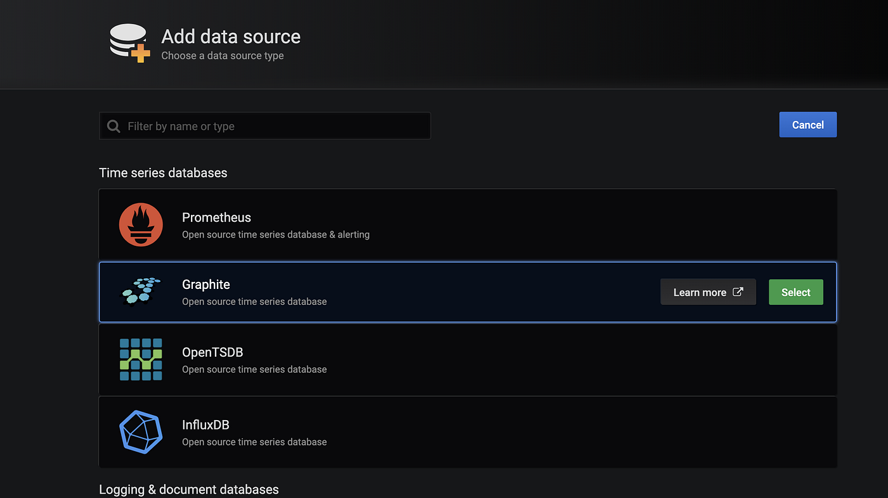
Task: Choose the InfluxDB name label
Action: pos(206,425)
